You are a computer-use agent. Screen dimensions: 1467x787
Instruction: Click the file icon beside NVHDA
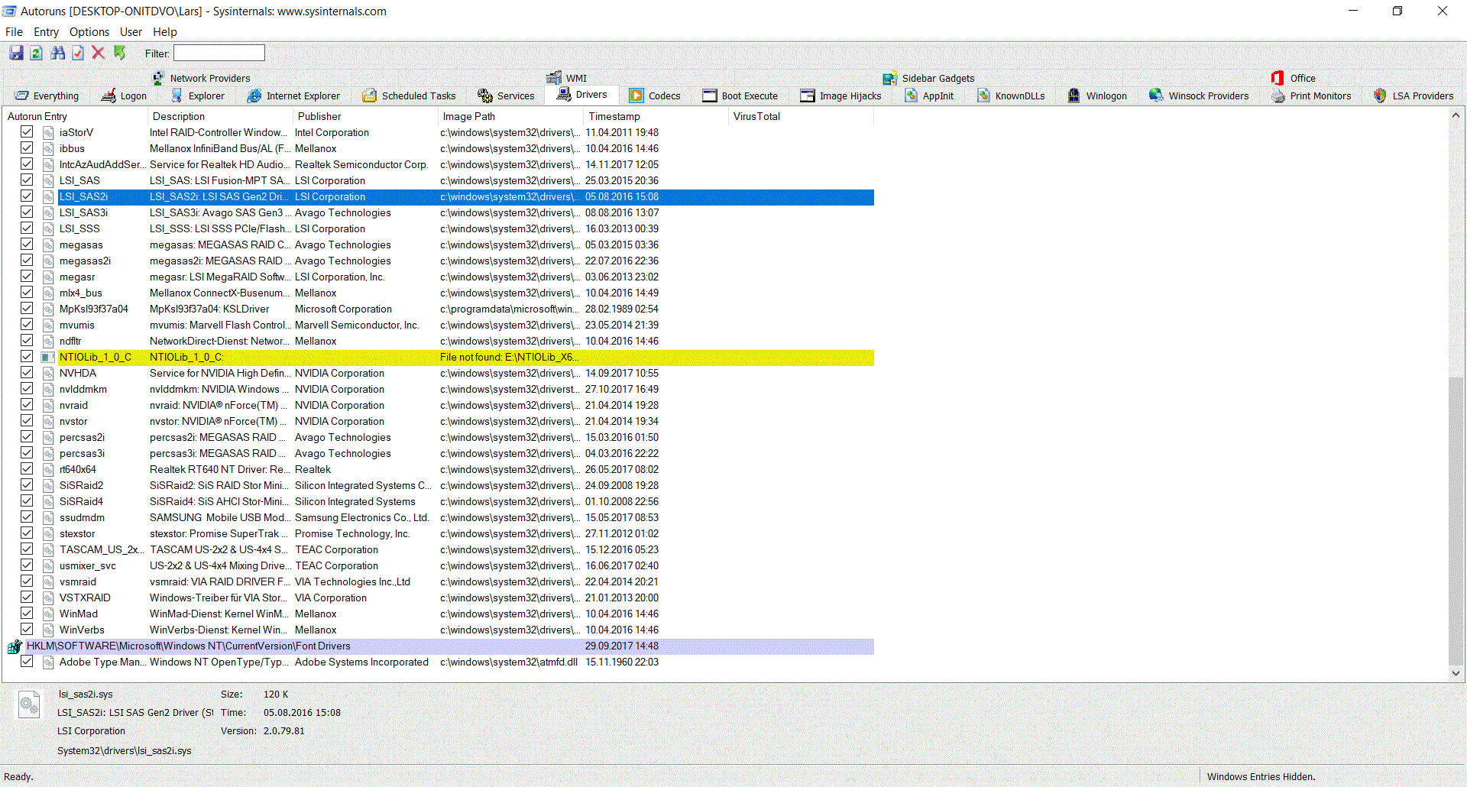[x=48, y=373]
